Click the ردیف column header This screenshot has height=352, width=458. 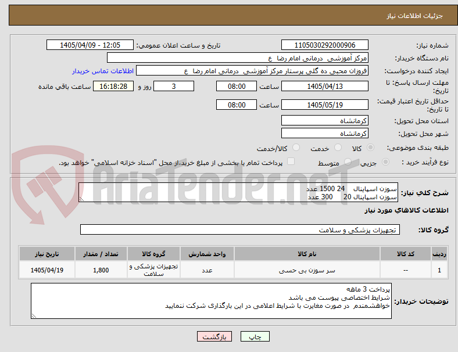[x=439, y=254]
